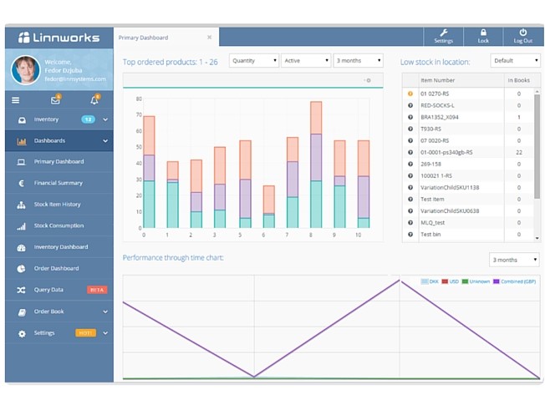545x400 pixels.
Task: Open the Active status dropdown
Action: 305,61
